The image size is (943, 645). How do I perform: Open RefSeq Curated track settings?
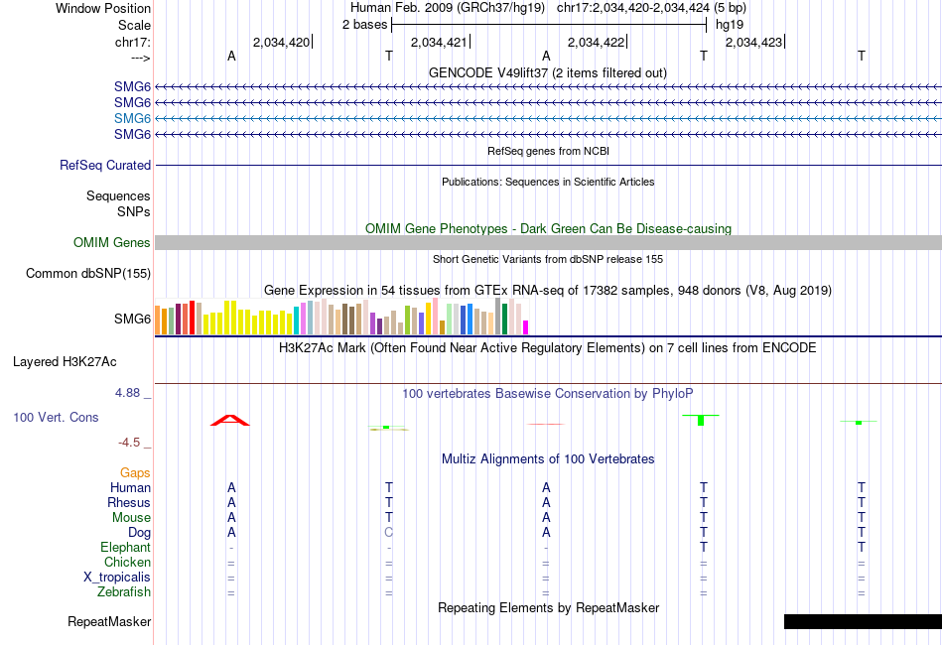point(104,166)
